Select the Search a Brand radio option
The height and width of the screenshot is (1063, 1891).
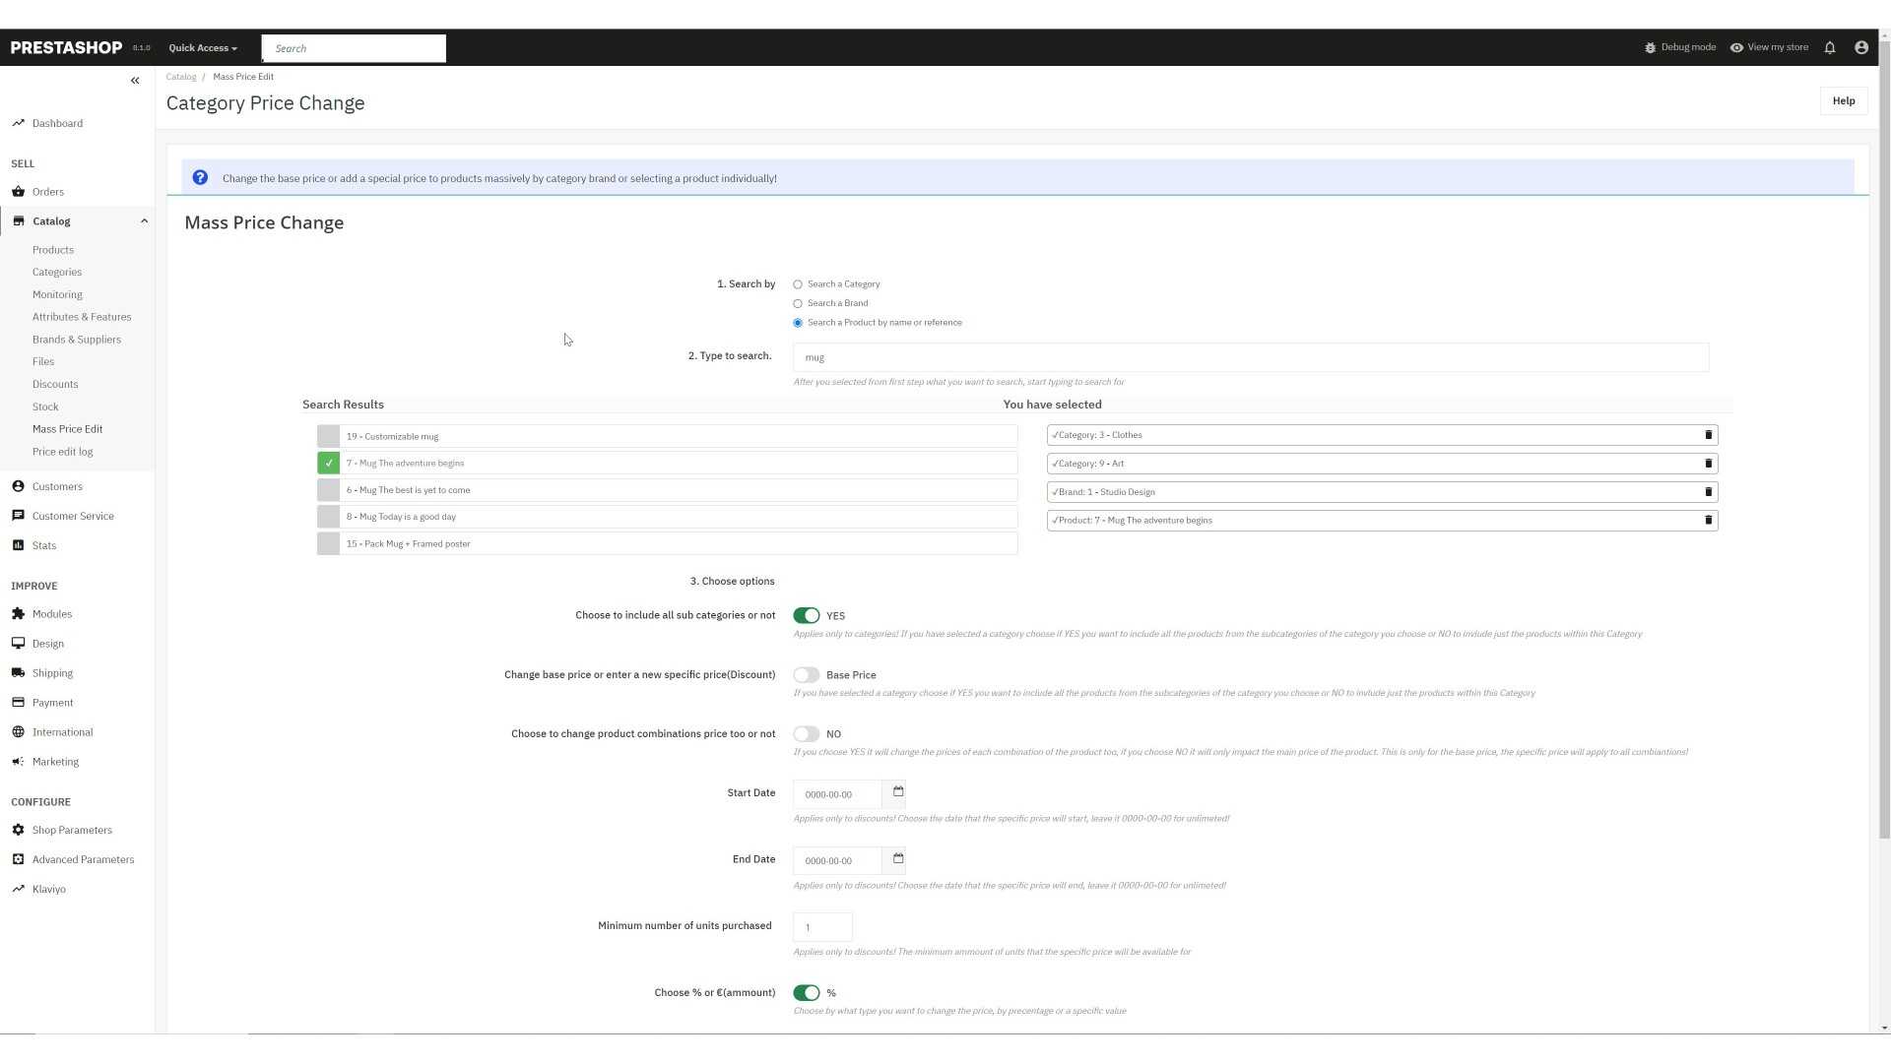[798, 304]
